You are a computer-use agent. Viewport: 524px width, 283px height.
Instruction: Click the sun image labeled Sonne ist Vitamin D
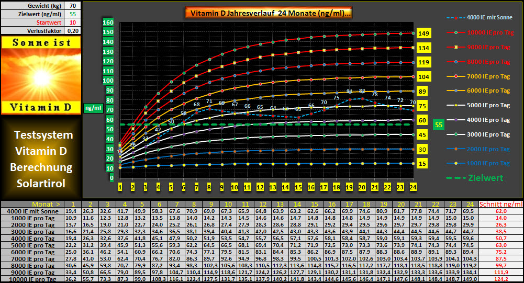tap(41, 75)
